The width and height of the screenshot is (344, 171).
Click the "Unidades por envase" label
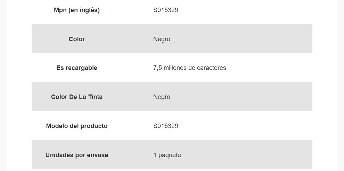77,155
